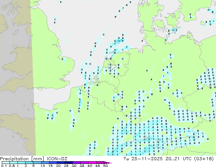Image resolution: width=216 pixels, height=167 pixels.
Task: Select the legend swatch between 0.1 and 0.5
Action: coord(6,163)
